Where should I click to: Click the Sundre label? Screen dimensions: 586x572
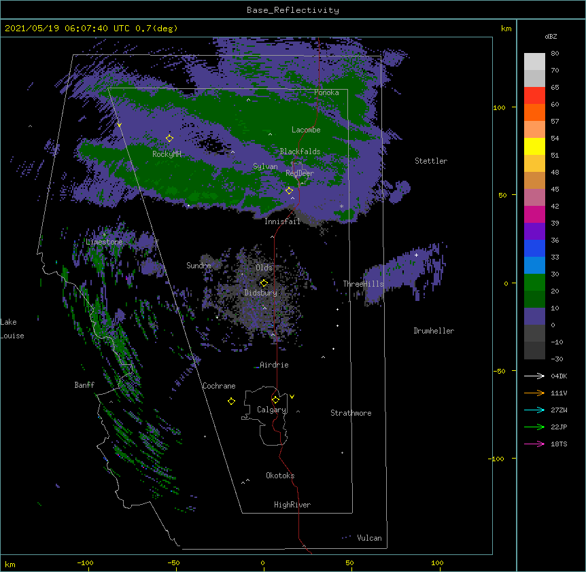tap(199, 266)
